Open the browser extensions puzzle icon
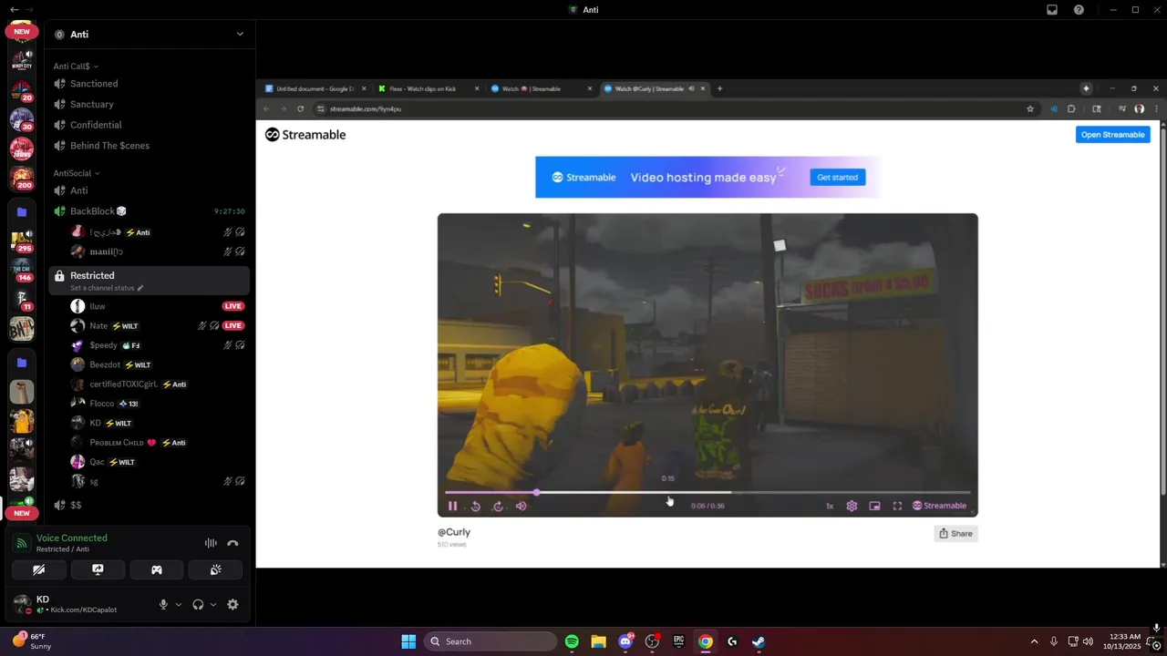This screenshot has height=656, width=1167. 1071,108
